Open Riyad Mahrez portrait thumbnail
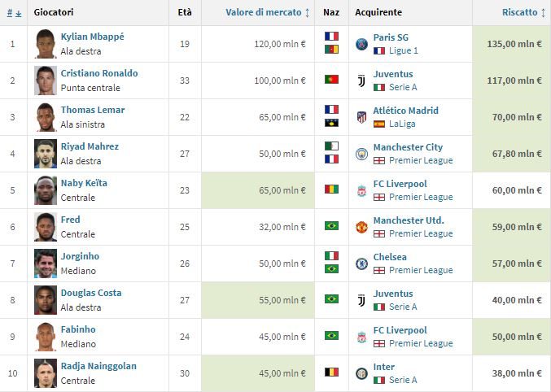Screen dimensions: 551x392 tap(46, 154)
